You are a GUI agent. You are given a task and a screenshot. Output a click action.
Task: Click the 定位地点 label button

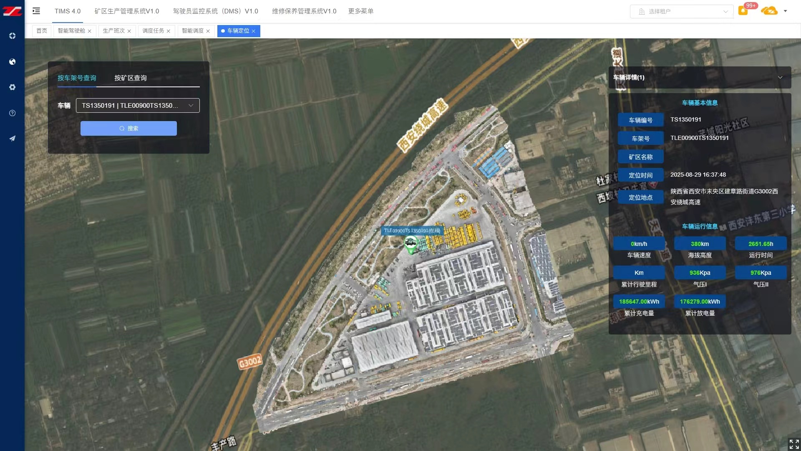640,198
